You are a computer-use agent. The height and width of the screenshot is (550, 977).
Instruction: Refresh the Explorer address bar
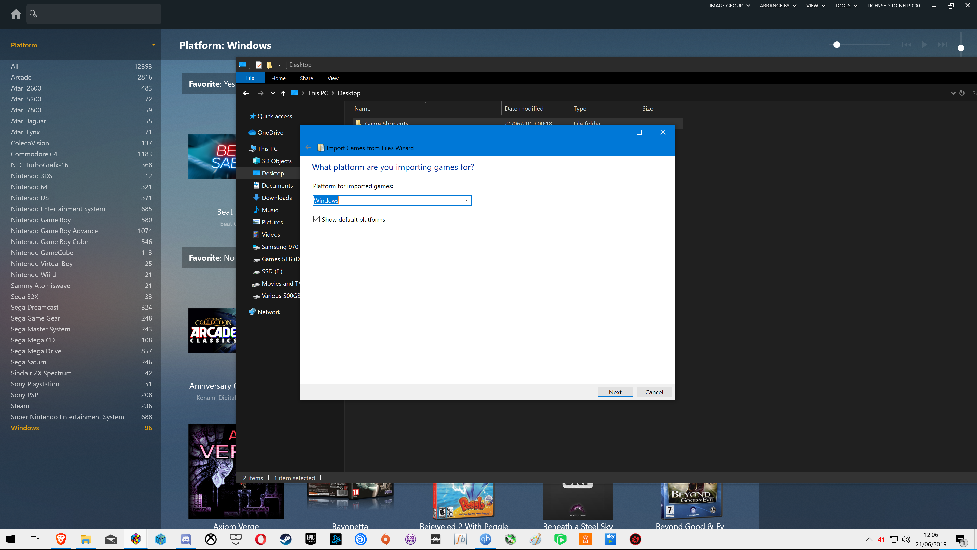961,93
